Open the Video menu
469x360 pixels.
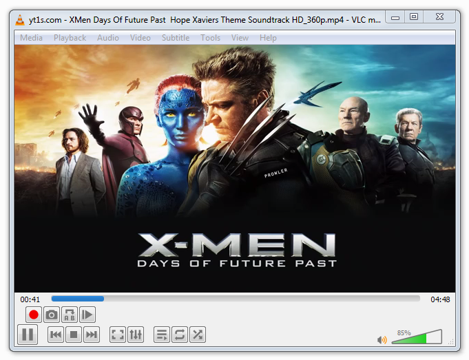pyautogui.click(x=140, y=38)
